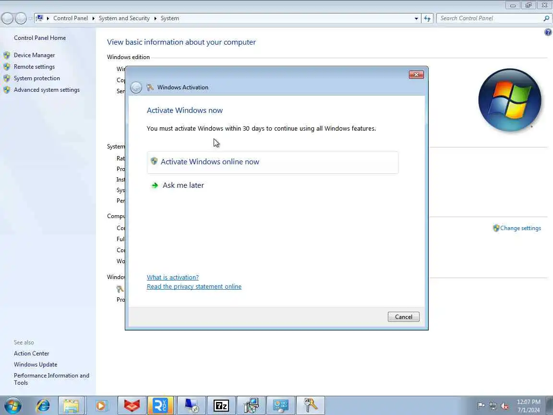Screen dimensions: 553x415
Task: Open Action Center under See also
Action: coord(31,353)
